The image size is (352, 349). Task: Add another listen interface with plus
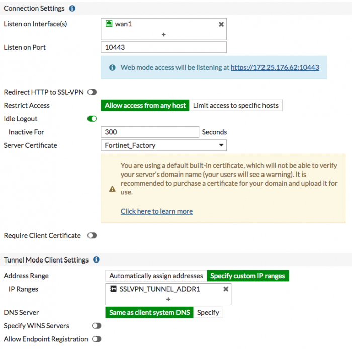point(163,34)
